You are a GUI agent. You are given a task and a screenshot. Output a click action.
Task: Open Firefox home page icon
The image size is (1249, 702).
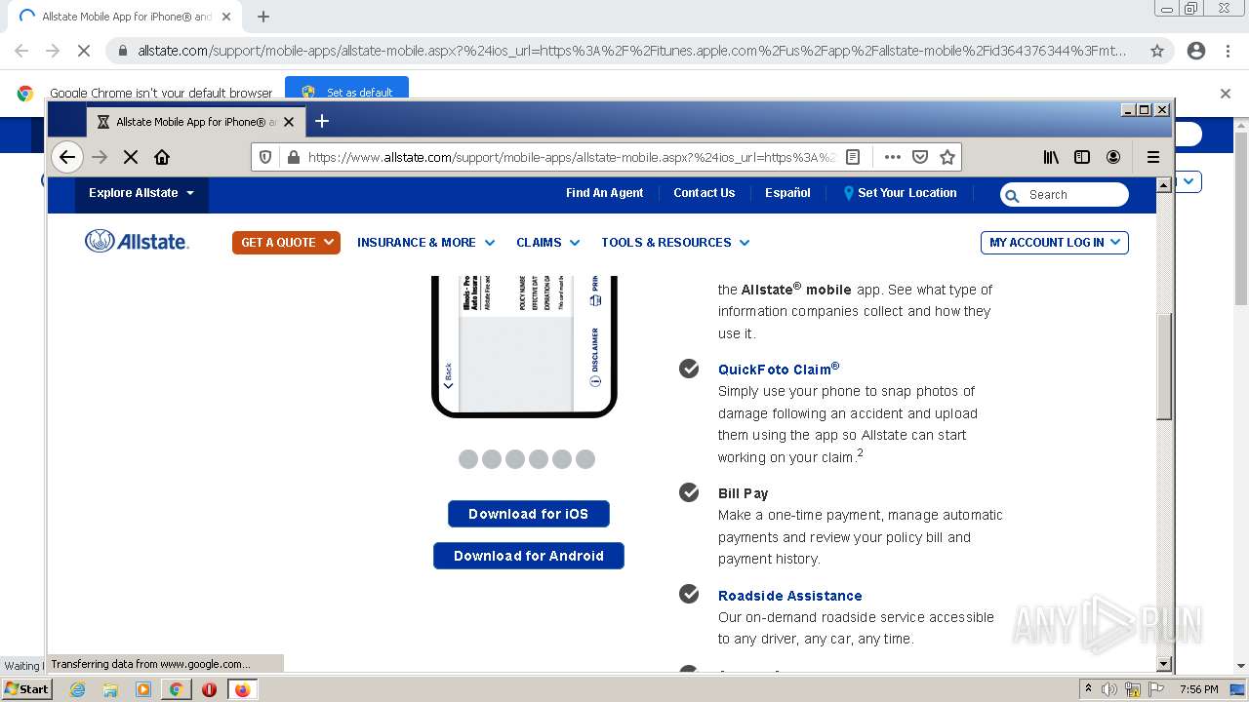(162, 157)
